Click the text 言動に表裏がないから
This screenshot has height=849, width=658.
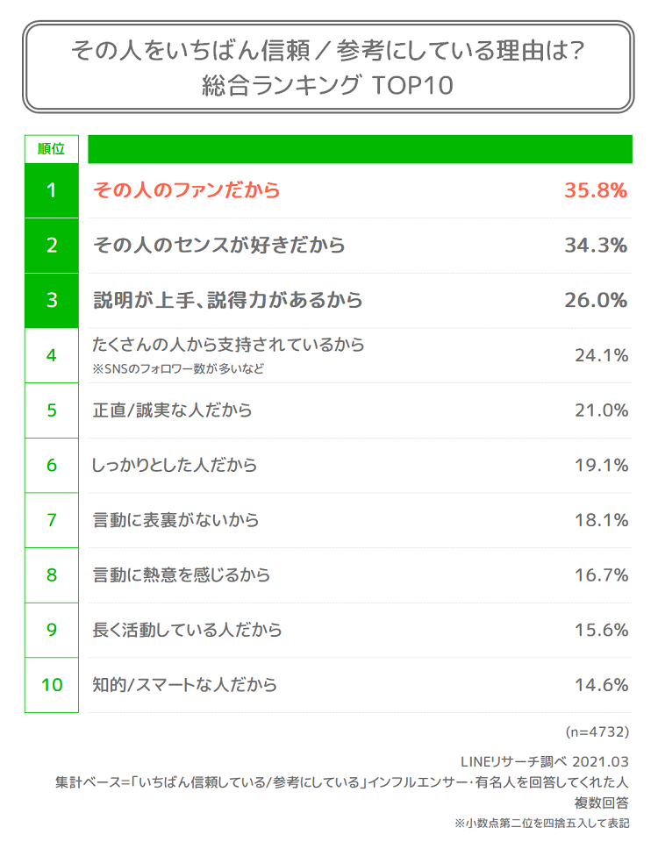[175, 520]
